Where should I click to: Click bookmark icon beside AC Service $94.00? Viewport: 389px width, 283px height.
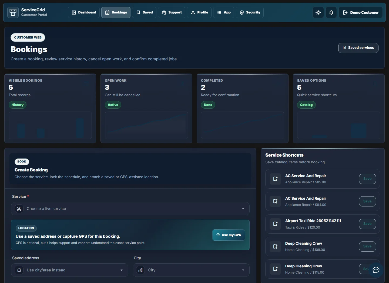275,201
